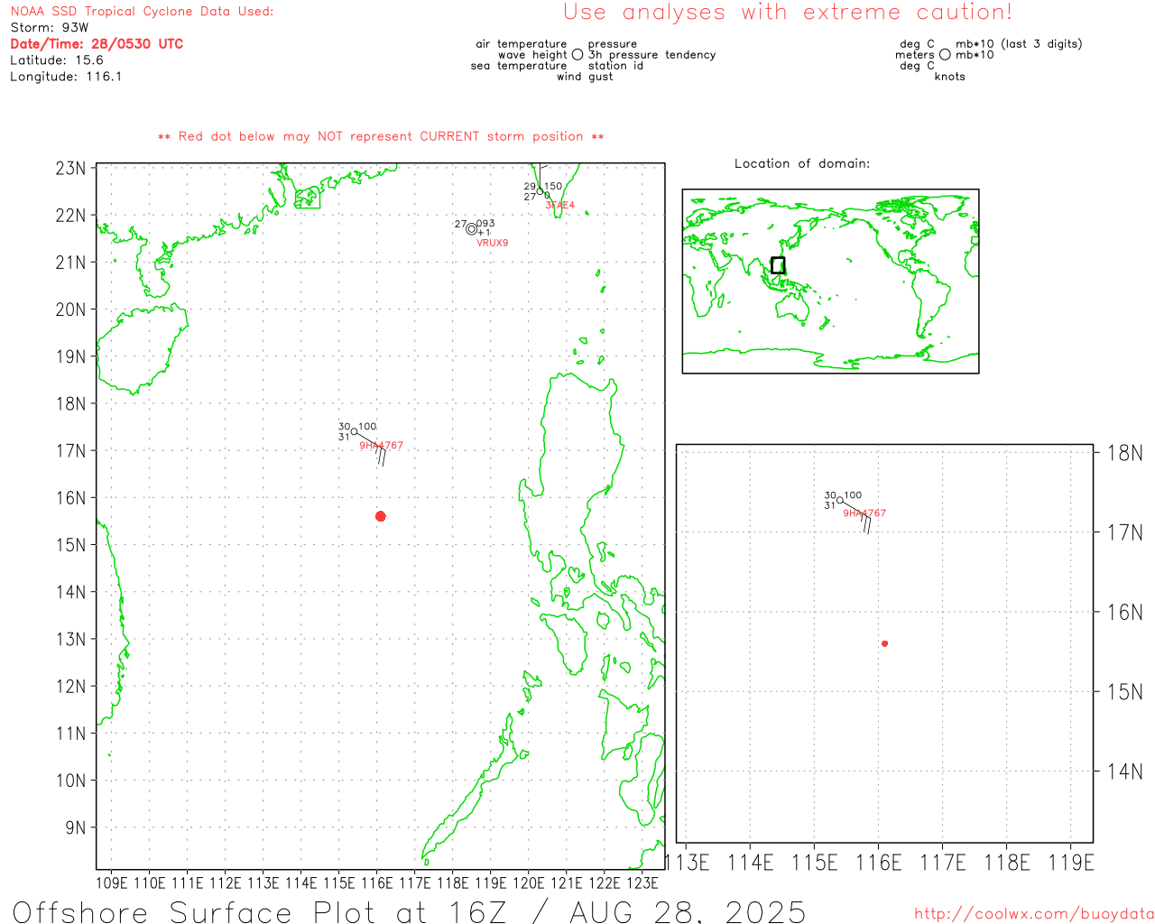Click 'meters' units legend label

point(915,55)
